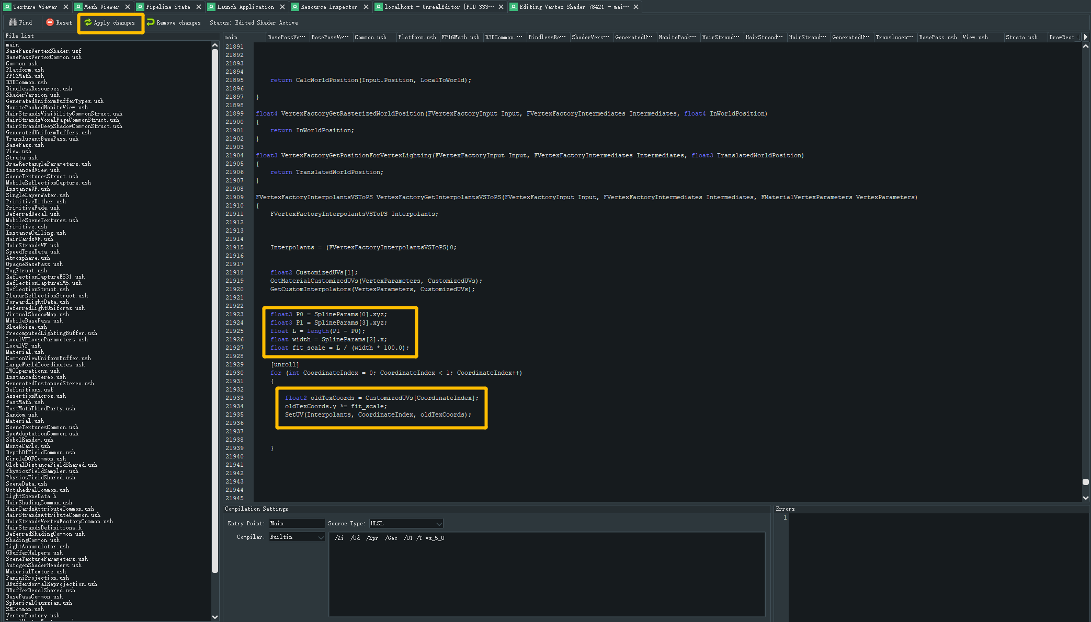
Task: Click the Find binoculars icon
Action: coord(13,22)
